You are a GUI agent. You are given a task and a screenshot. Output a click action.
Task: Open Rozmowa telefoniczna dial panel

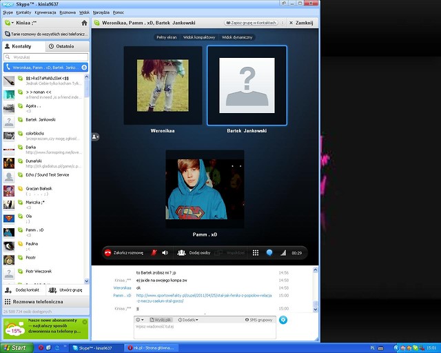pos(46,302)
